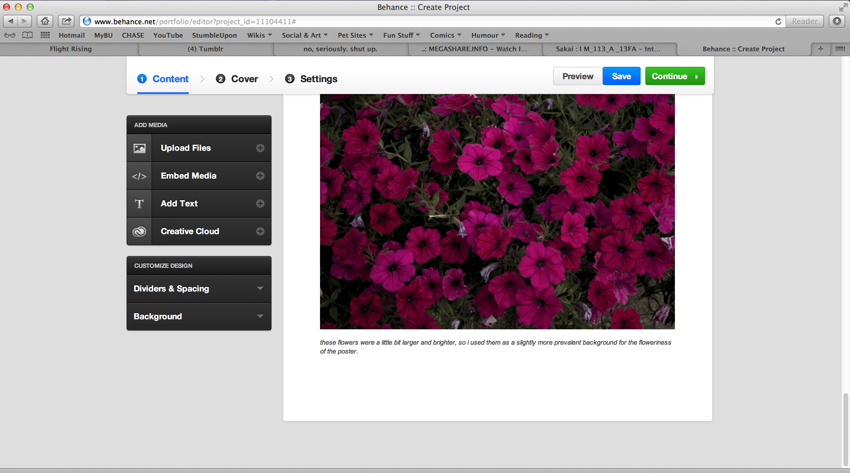Image resolution: width=850 pixels, height=473 pixels.
Task: Open the downloads icon in toolbar
Action: click(837, 22)
